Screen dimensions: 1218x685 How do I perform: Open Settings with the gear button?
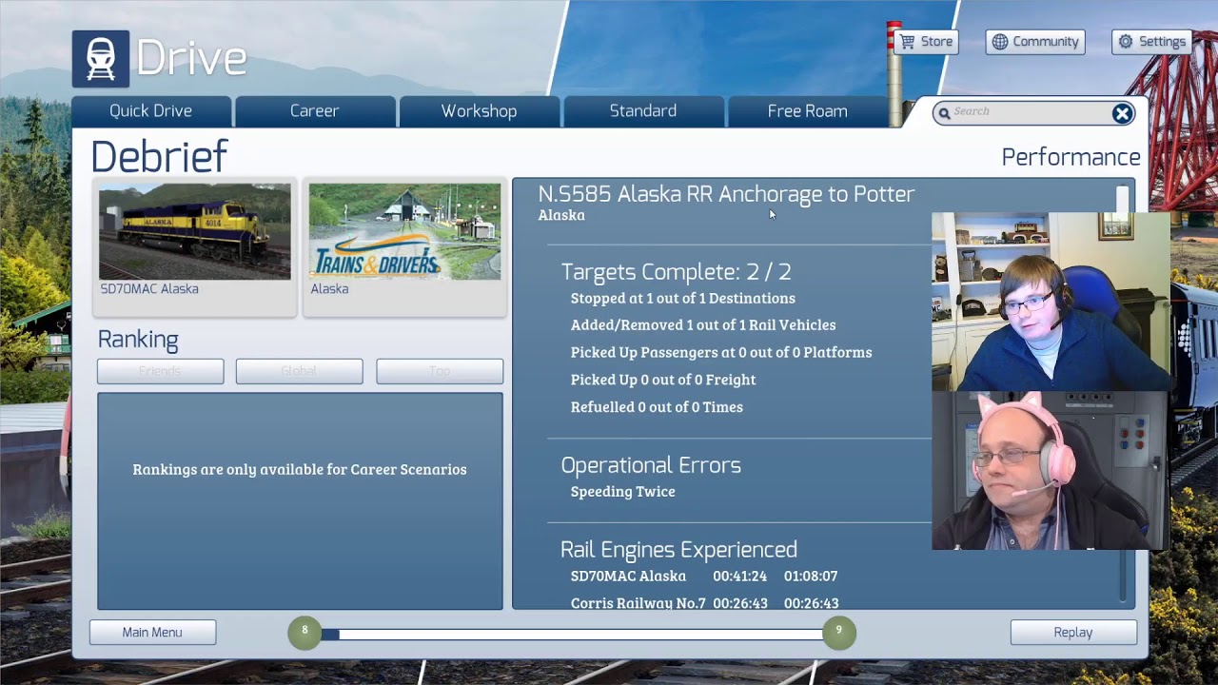[x=1151, y=42]
